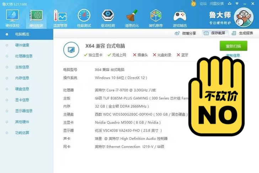Open the 论坛 forum link
This screenshot has width=259, height=173.
coord(203,4)
